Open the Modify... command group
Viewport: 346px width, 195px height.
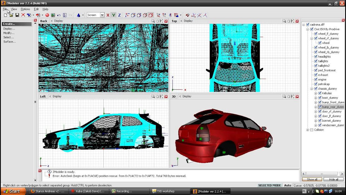(x=9, y=33)
